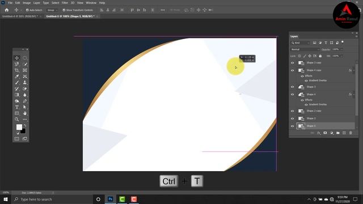
Task: Open the Edit Toolbar three-dots button in the toolbox
Action: tap(25, 120)
